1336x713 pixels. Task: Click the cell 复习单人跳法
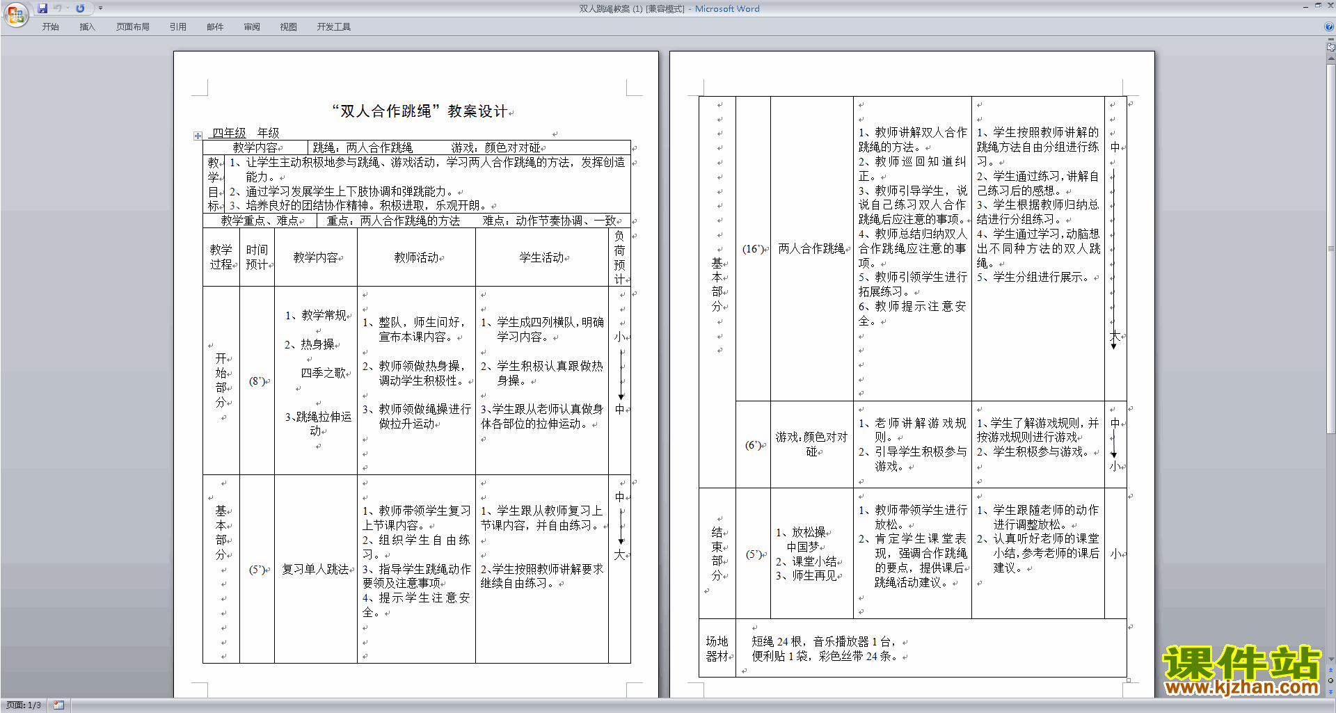[x=315, y=569]
